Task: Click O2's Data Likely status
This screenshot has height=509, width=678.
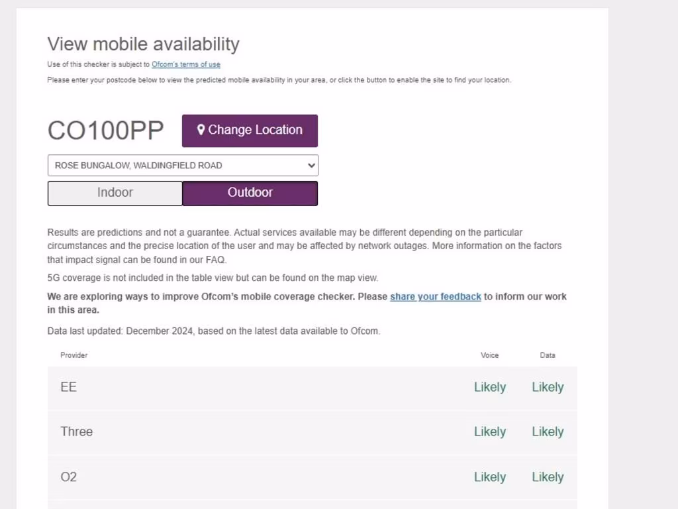Action: point(548,477)
